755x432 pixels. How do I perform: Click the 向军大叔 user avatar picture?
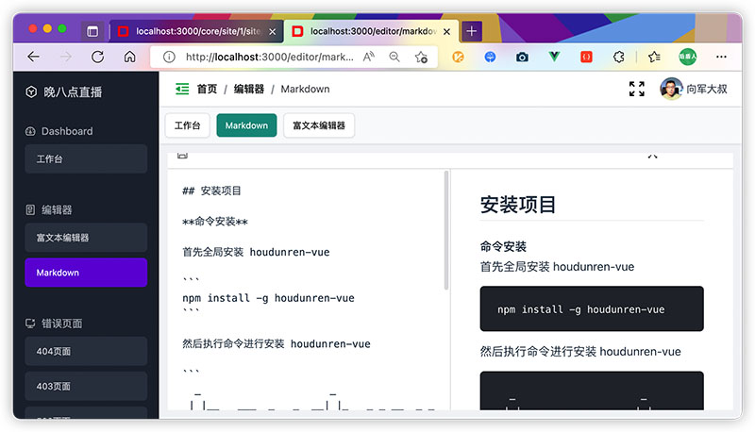click(x=671, y=89)
